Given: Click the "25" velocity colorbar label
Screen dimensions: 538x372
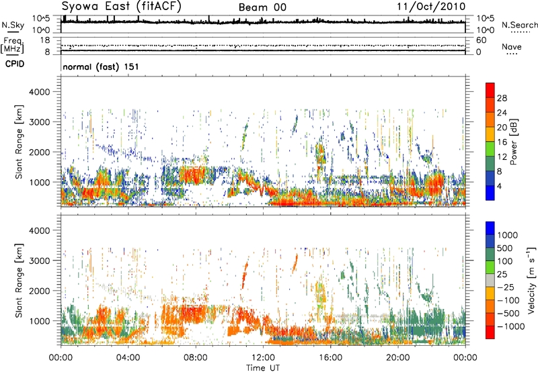Looking at the screenshot, I should 502,275.
